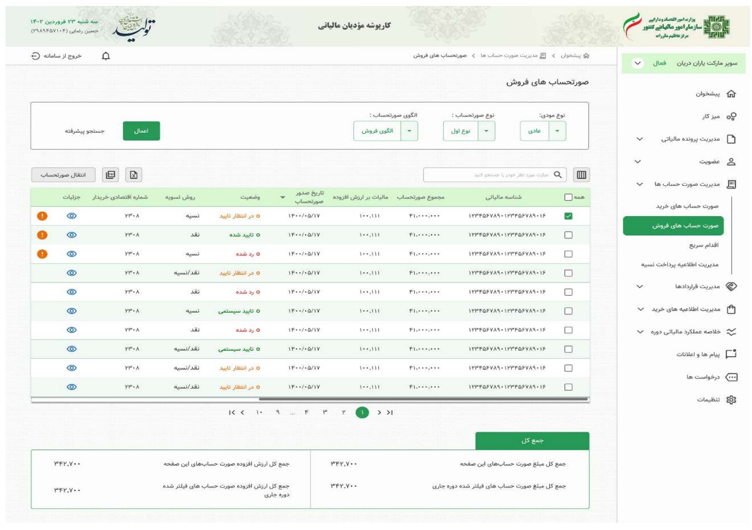
Task: Check the third invoice row checkbox
Action: 568,254
